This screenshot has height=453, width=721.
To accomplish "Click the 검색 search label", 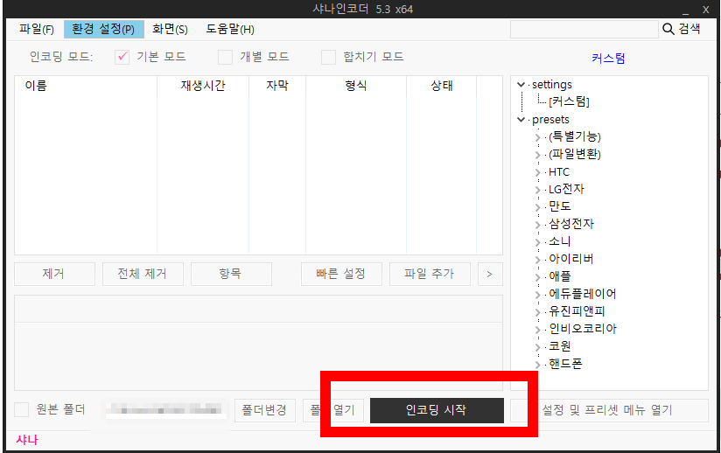I will pyautogui.click(x=689, y=30).
